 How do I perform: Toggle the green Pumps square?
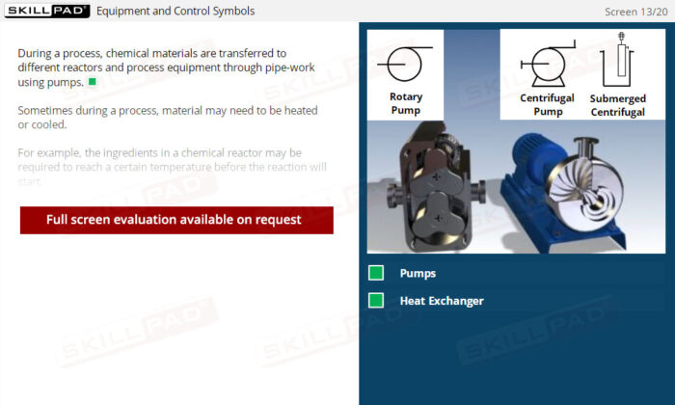click(x=376, y=273)
